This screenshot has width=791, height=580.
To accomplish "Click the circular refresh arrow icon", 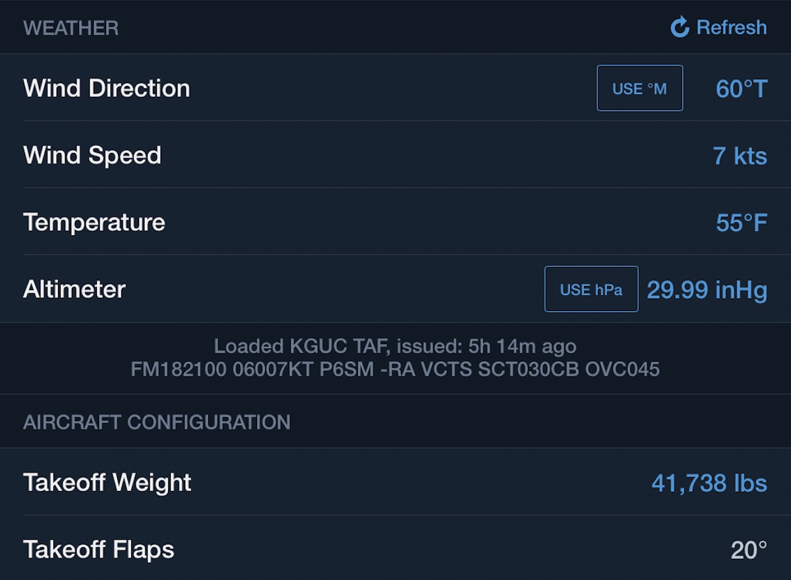I will click(680, 28).
